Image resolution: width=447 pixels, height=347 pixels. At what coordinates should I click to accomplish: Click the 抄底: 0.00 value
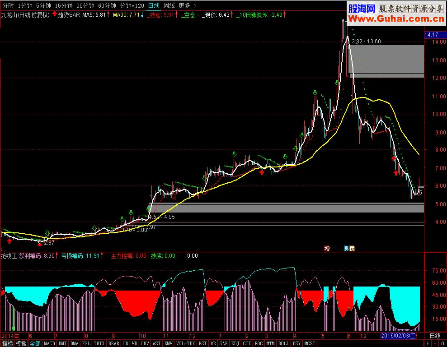coord(163,256)
